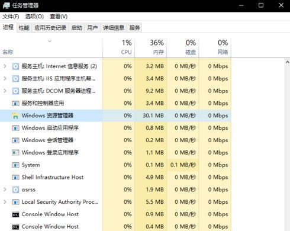This screenshot has width=290, height=231.
Task: Select the System process name
Action: (x=31, y=165)
